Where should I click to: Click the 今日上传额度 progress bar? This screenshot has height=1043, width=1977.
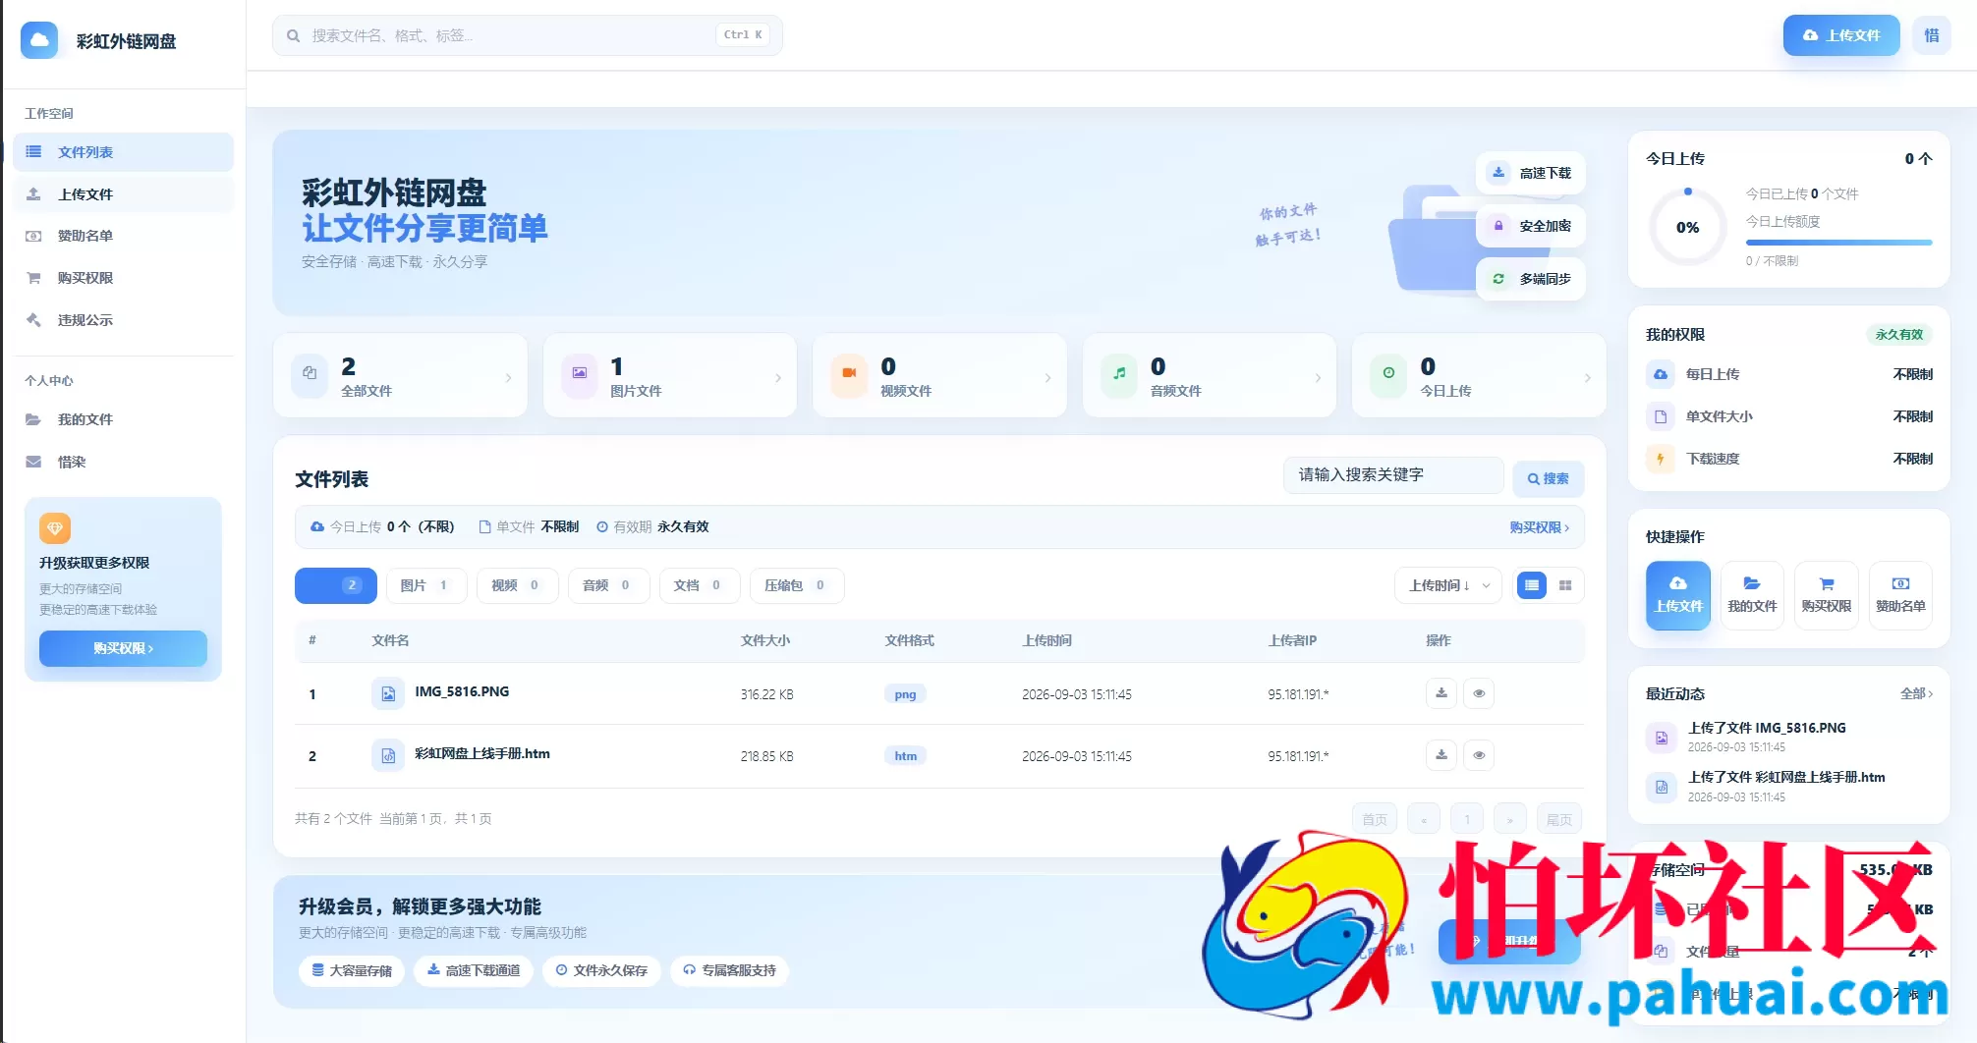tap(1838, 242)
